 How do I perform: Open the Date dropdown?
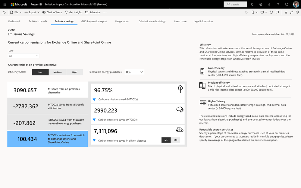(24, 56)
